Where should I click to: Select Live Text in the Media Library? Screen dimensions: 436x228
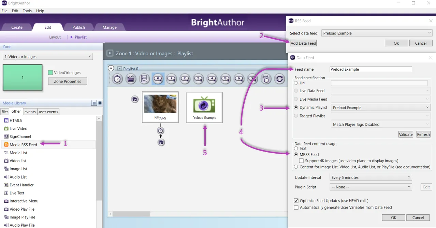(14, 193)
